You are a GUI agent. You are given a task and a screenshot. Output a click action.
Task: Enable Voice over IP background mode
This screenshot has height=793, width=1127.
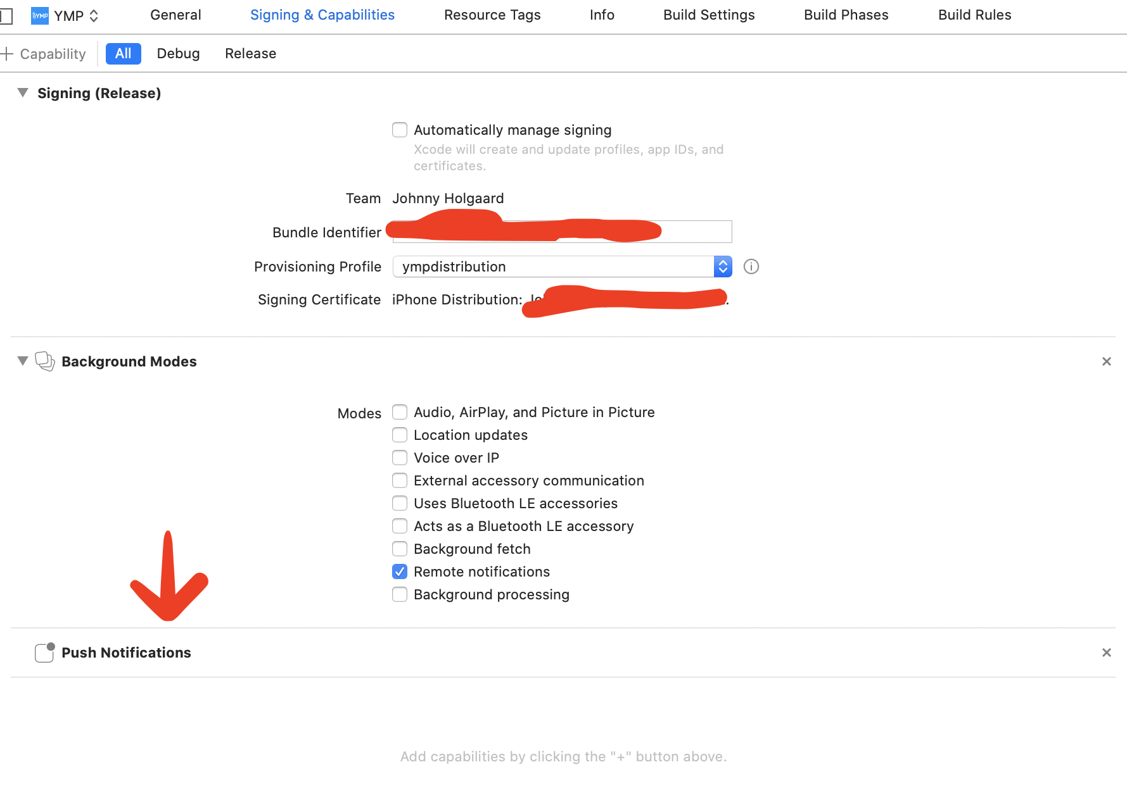(x=399, y=458)
